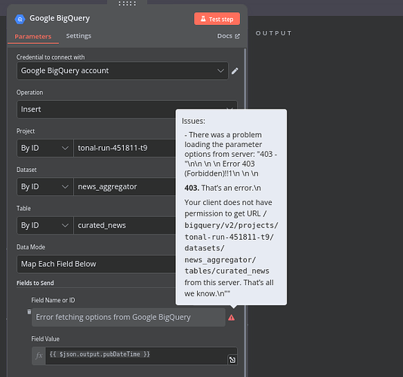Click the drag handle dots at panel top

click(x=128, y=4)
